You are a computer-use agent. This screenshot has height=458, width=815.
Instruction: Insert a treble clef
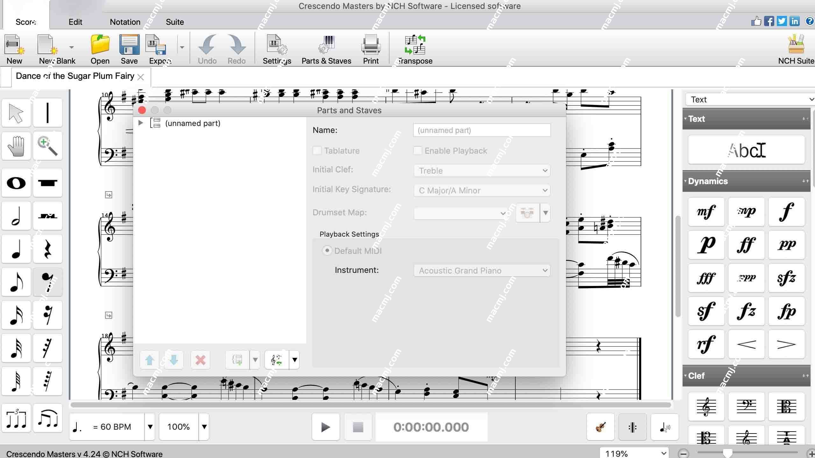706,406
